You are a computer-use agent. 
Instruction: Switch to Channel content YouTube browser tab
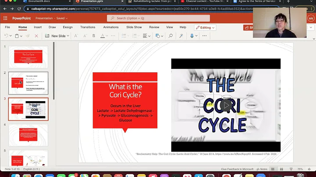[205, 1]
